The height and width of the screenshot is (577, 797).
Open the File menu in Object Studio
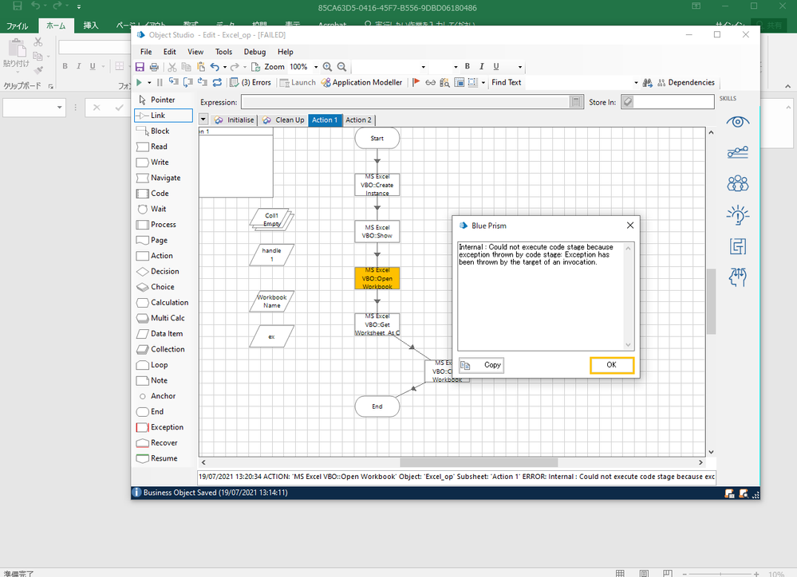pyautogui.click(x=146, y=52)
